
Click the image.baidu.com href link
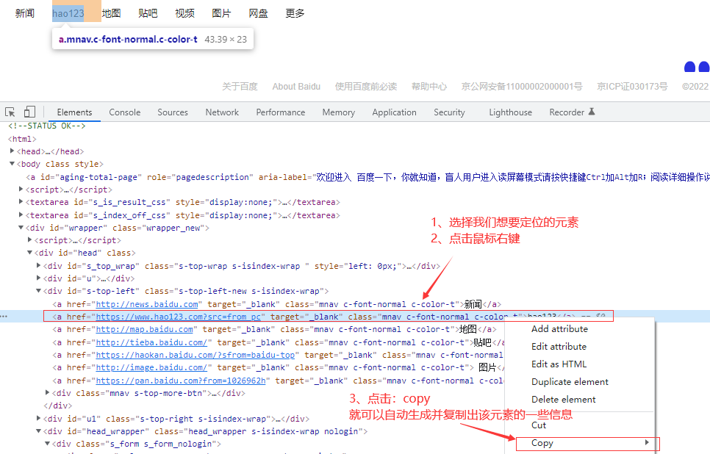(x=151, y=367)
